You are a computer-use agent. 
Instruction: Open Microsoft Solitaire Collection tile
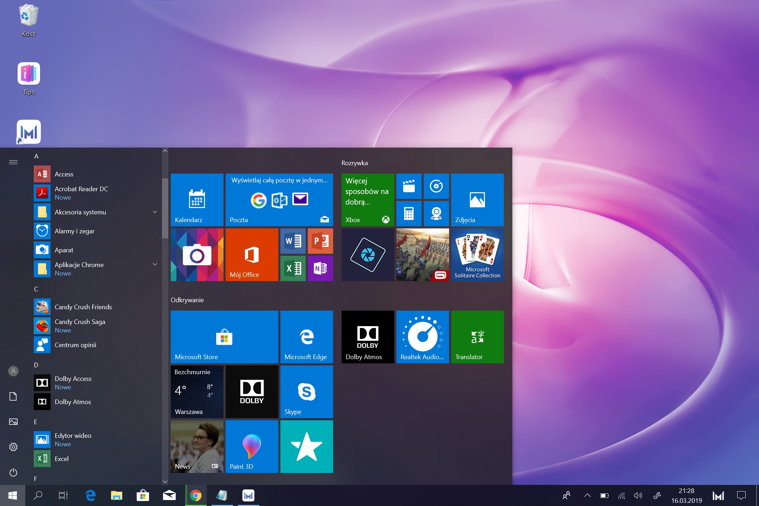[x=478, y=255]
